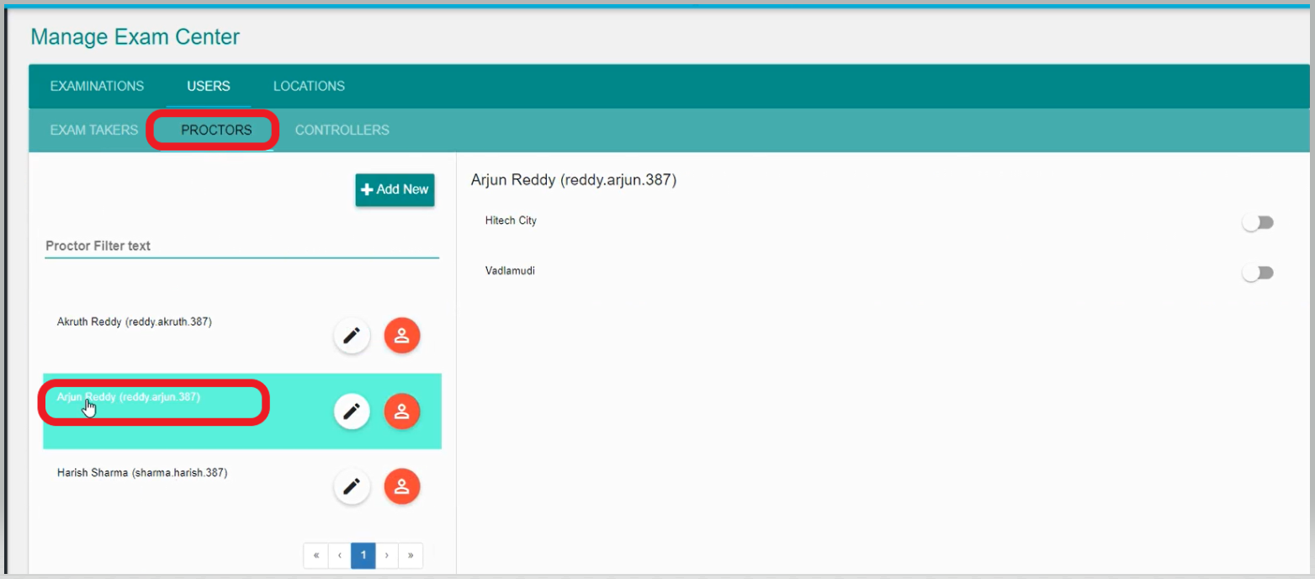Image resolution: width=1315 pixels, height=579 pixels.
Task: Select Harish Sharma in proctor list
Action: coord(142,473)
